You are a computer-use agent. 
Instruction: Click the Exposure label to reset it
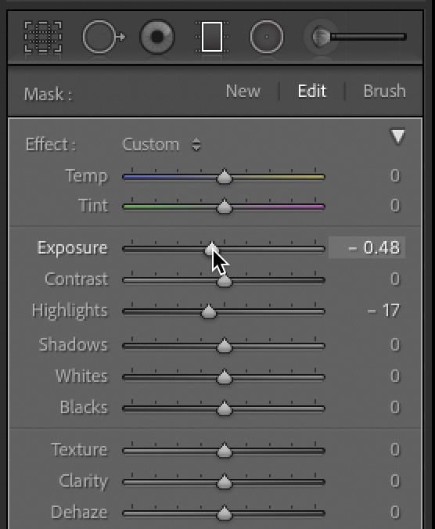click(73, 248)
